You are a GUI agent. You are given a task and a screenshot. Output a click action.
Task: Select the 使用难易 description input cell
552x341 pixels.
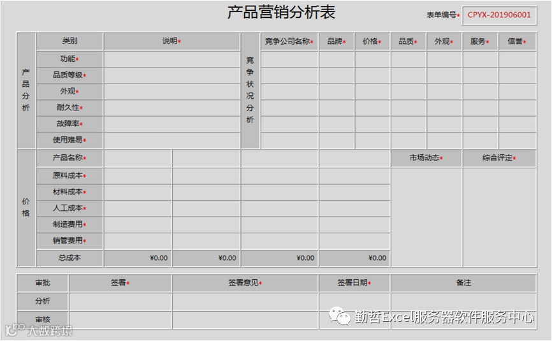point(172,140)
